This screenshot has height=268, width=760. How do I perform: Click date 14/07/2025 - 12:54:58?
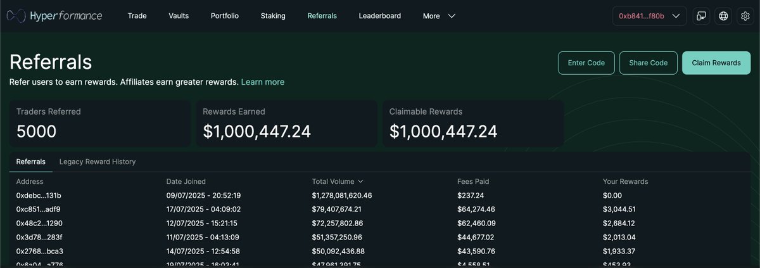[203, 251]
